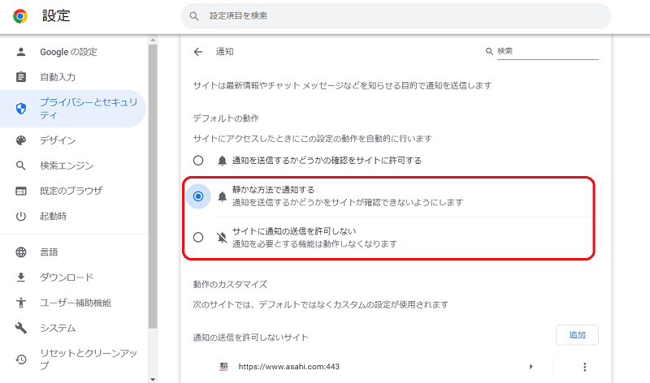Viewport: 650px width, 383px height.
Task: Click the download icon for ダウンロード
Action: pyautogui.click(x=22, y=278)
